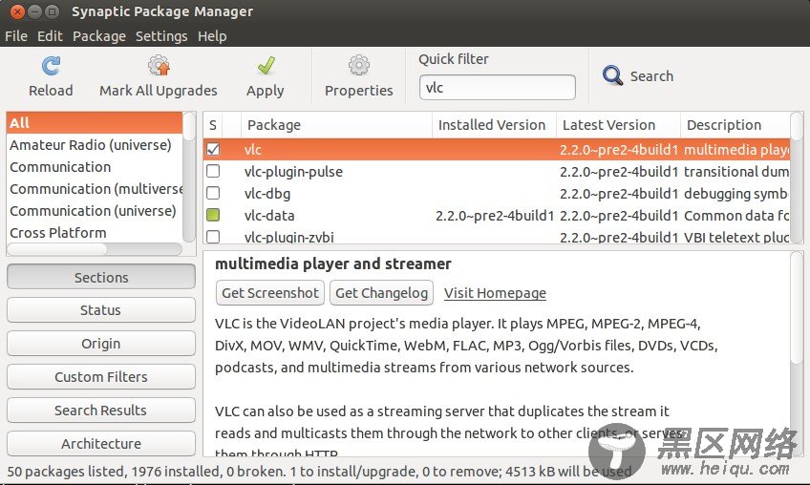Open the File menu
810x485 pixels.
pyautogui.click(x=16, y=36)
